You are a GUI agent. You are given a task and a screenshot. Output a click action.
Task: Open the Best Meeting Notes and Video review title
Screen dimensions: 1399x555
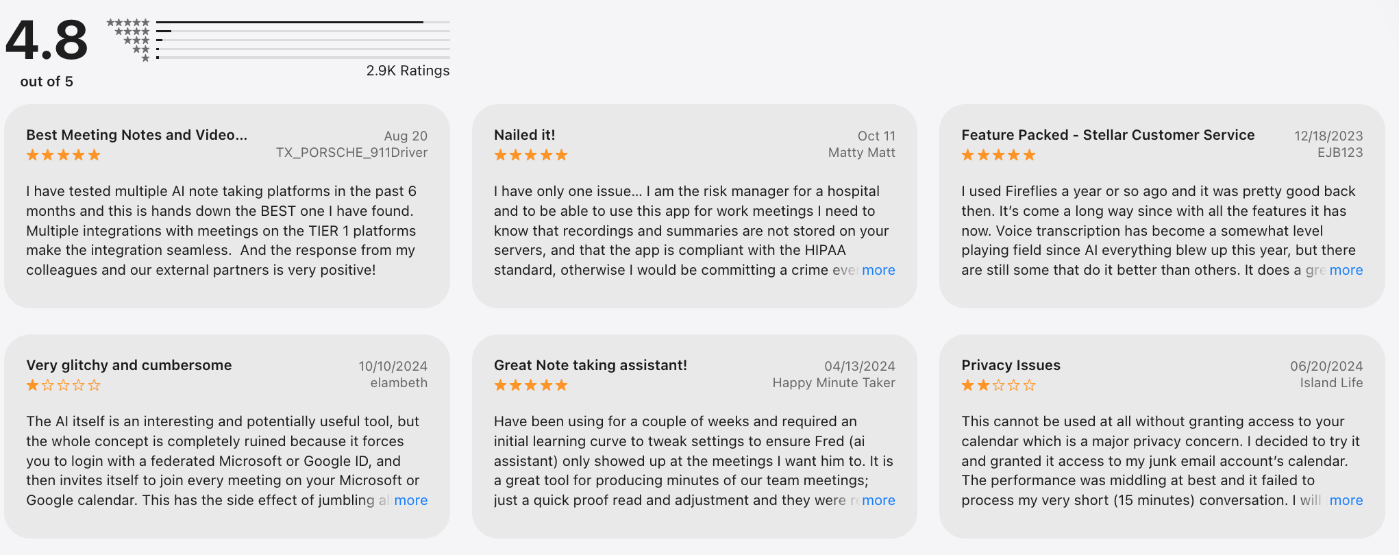tap(136, 135)
